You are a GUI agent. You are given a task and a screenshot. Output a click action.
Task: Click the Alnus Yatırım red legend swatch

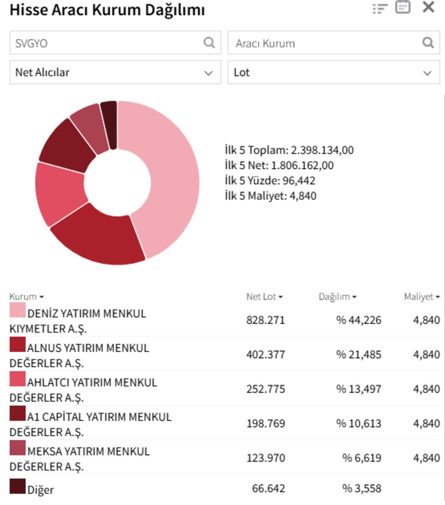17,344
